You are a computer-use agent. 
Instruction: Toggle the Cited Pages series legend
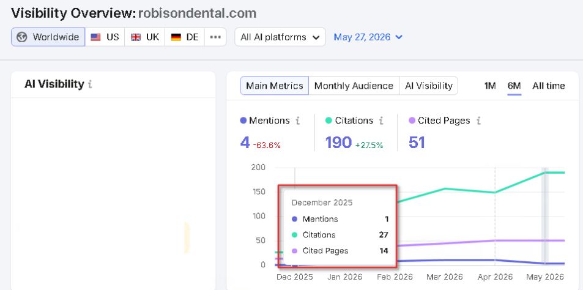tap(439, 121)
